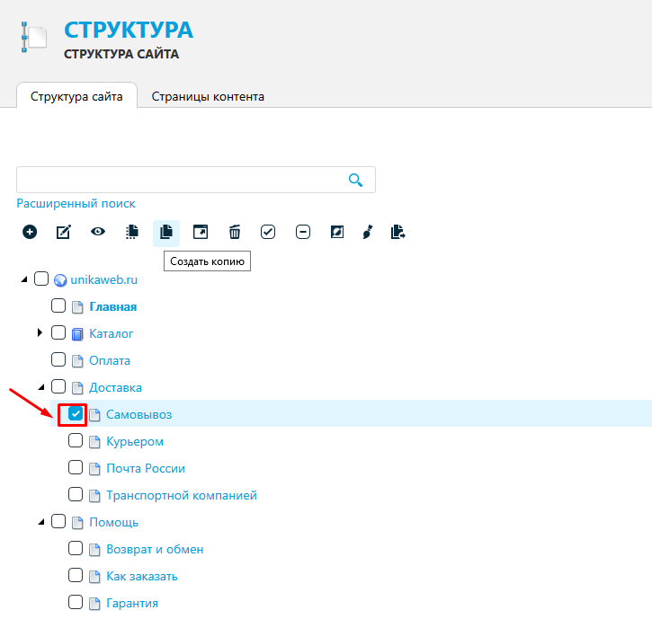Open Возврат и обмен page link

(x=155, y=549)
